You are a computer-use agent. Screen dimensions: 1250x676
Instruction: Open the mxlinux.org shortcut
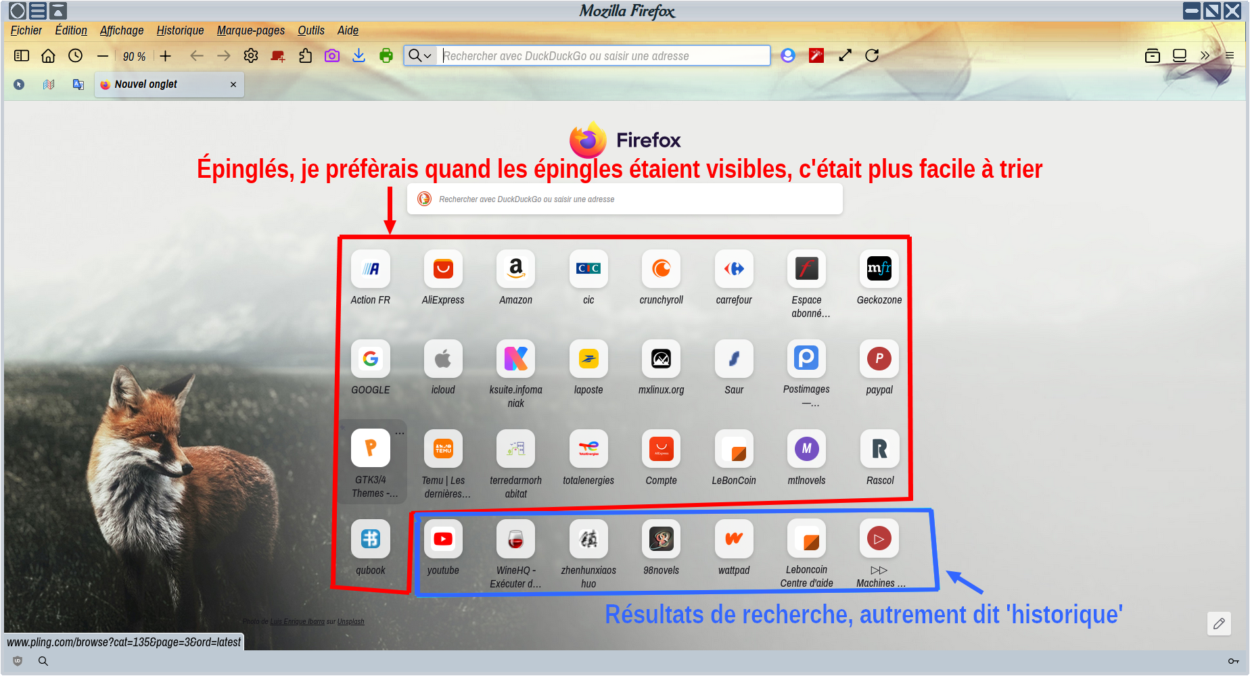662,359
